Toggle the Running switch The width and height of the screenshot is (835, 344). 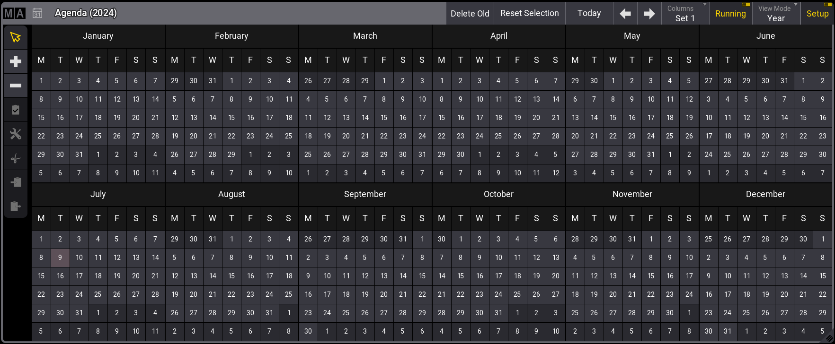click(x=730, y=14)
